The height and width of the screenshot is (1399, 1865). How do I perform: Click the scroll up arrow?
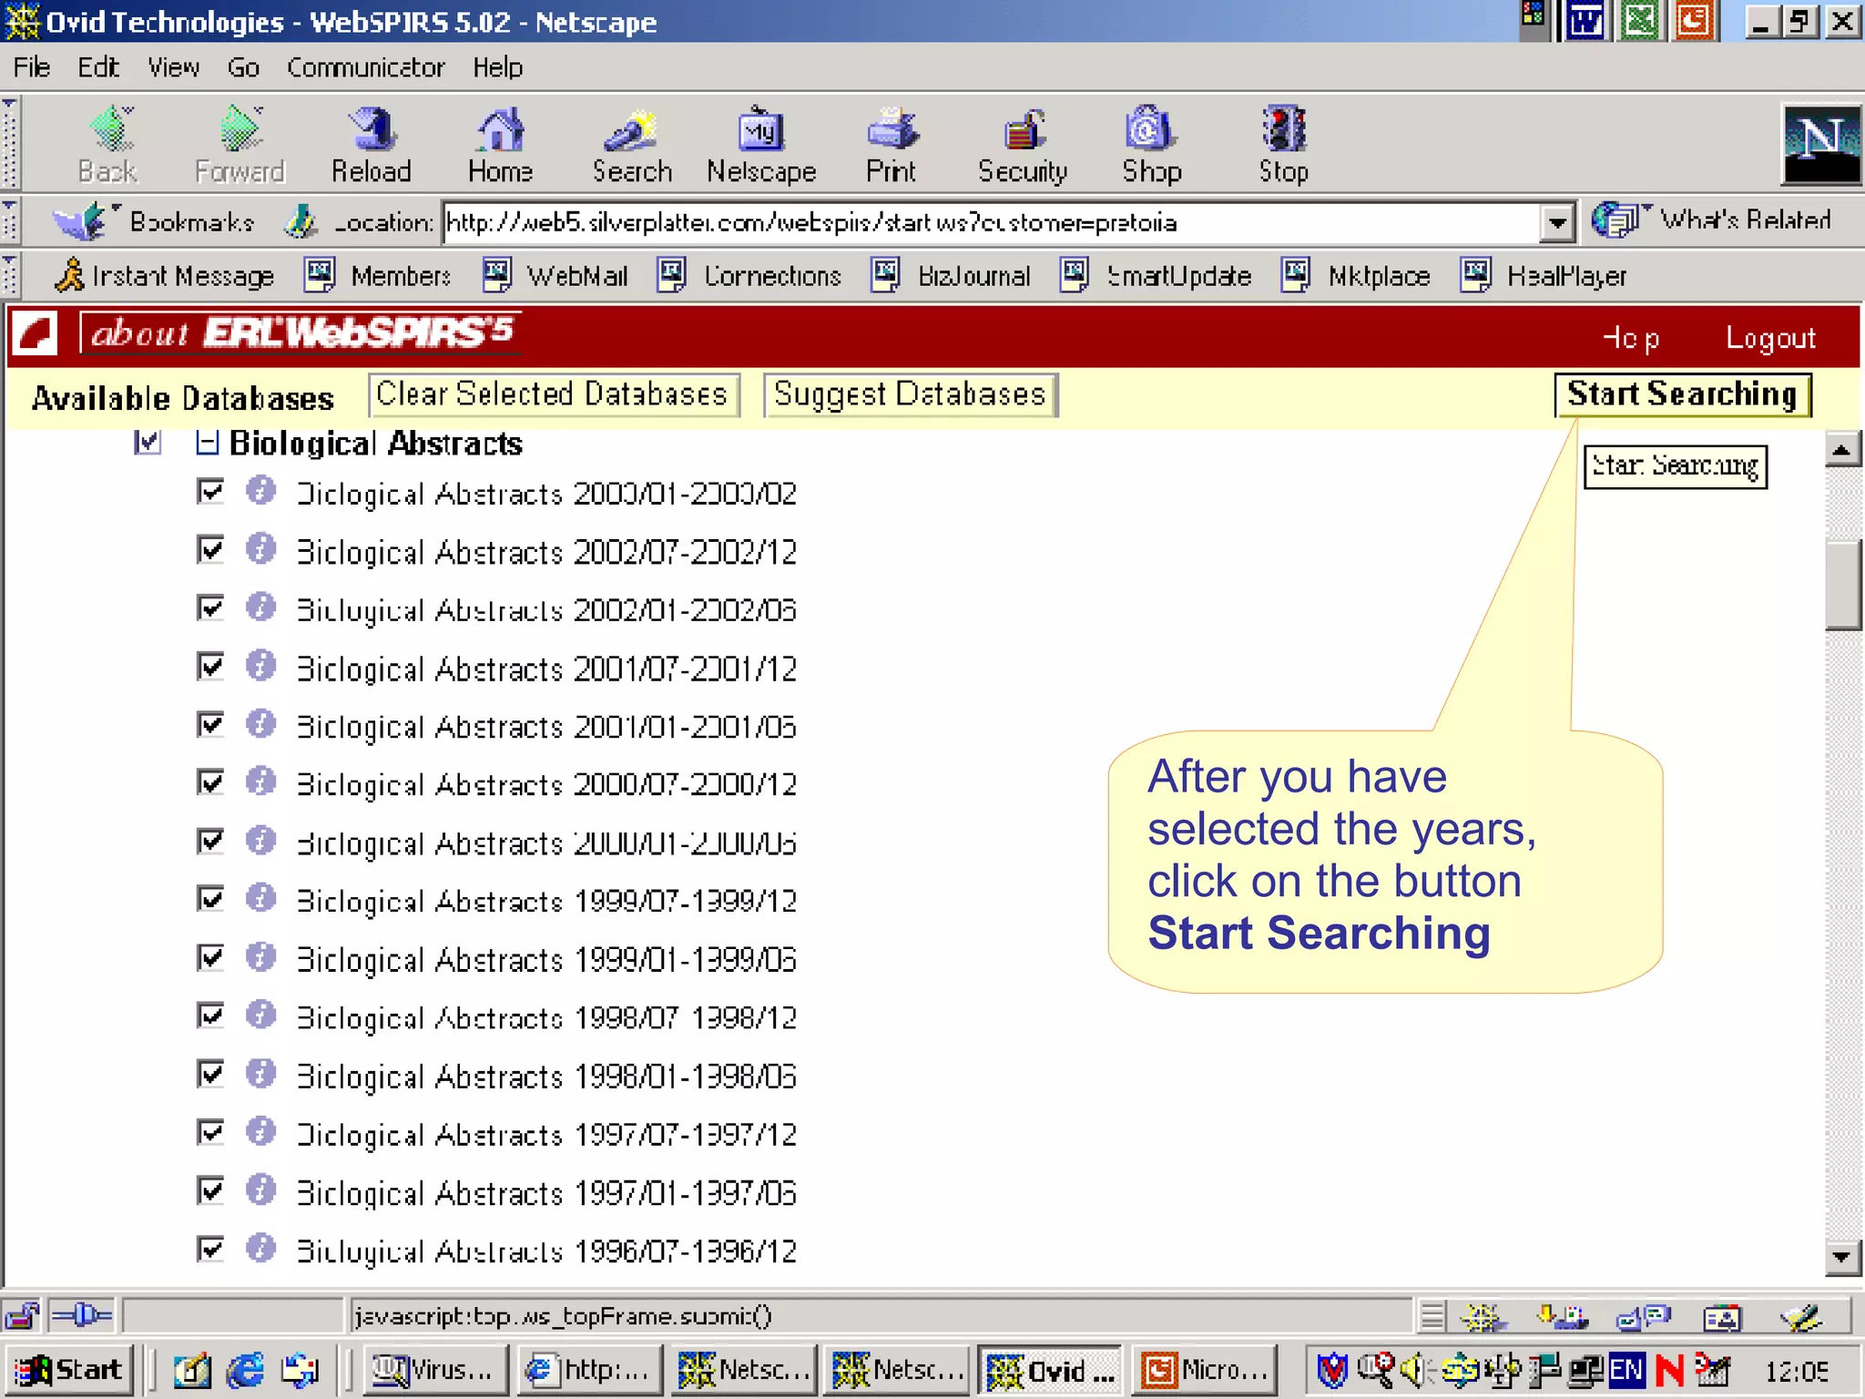tap(1842, 449)
